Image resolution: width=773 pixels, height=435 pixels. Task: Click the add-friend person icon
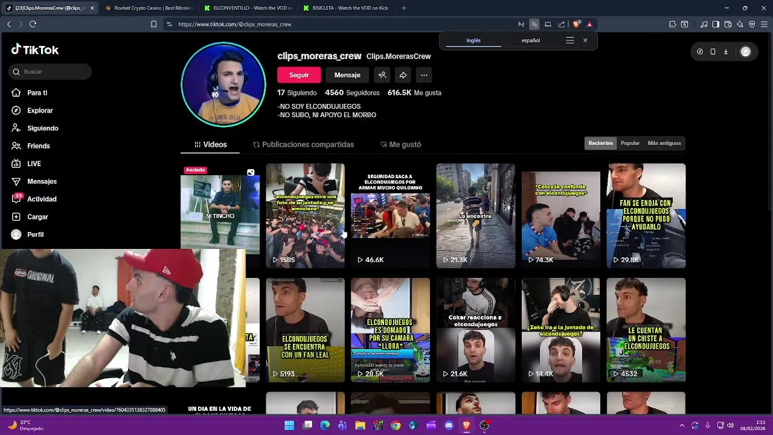pyautogui.click(x=382, y=75)
